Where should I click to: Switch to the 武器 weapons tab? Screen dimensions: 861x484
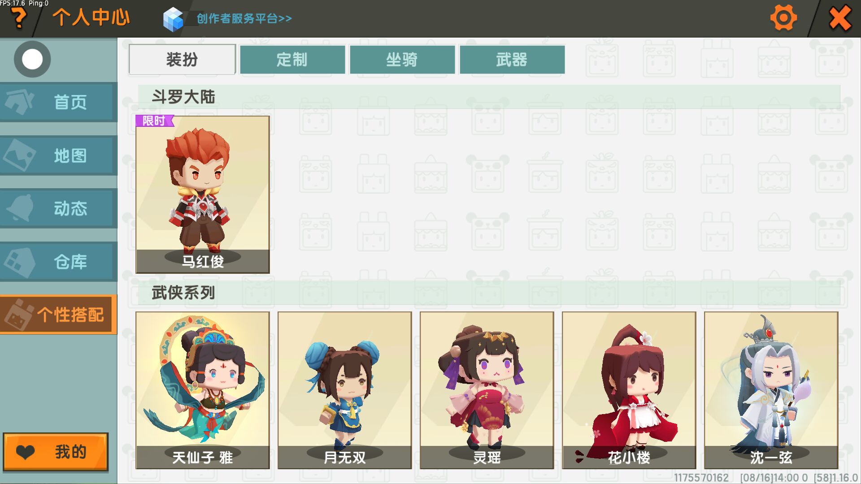coord(512,59)
